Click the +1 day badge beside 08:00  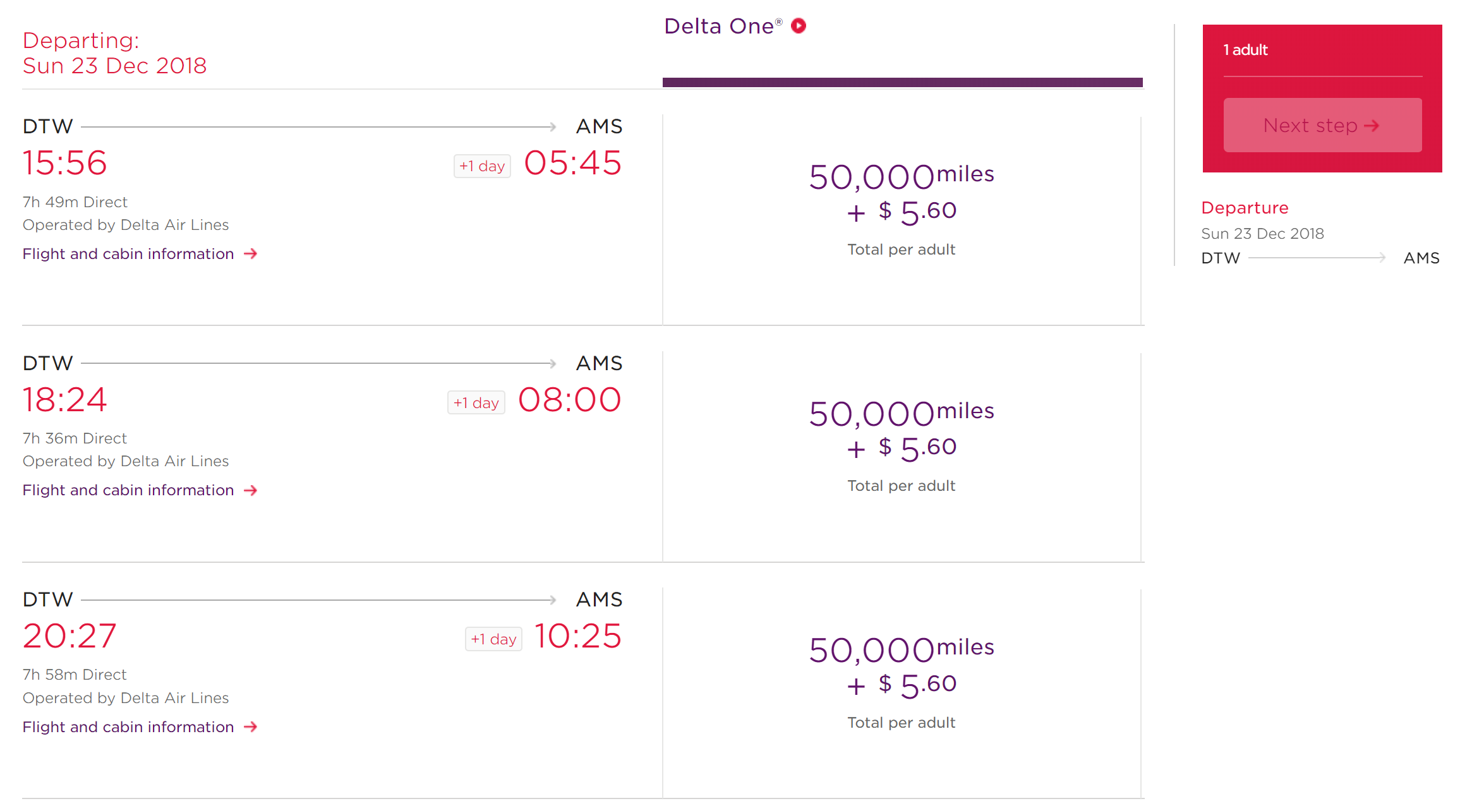click(476, 403)
